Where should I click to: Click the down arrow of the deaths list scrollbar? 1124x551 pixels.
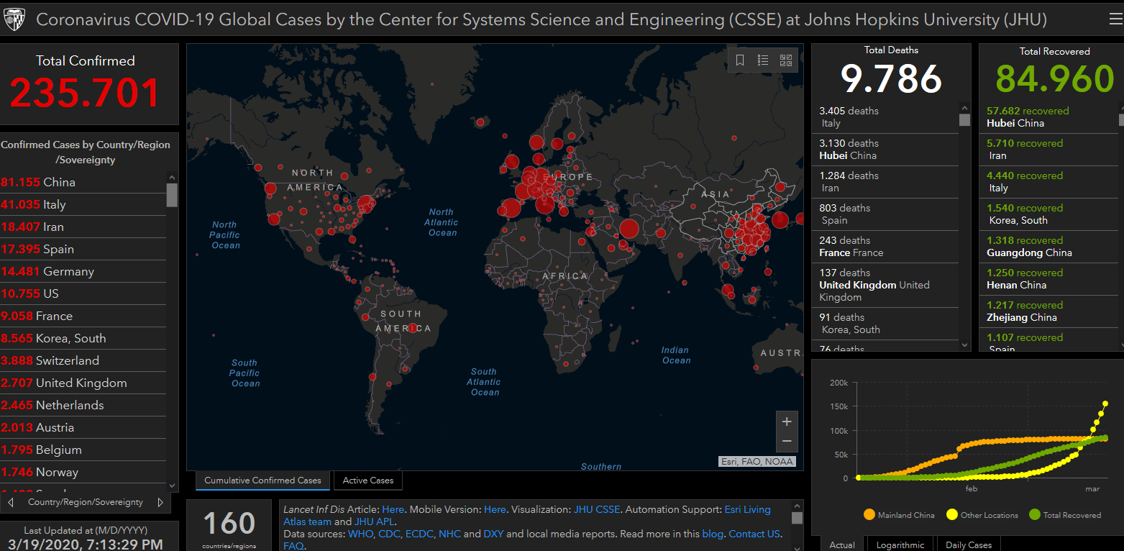pyautogui.click(x=964, y=345)
